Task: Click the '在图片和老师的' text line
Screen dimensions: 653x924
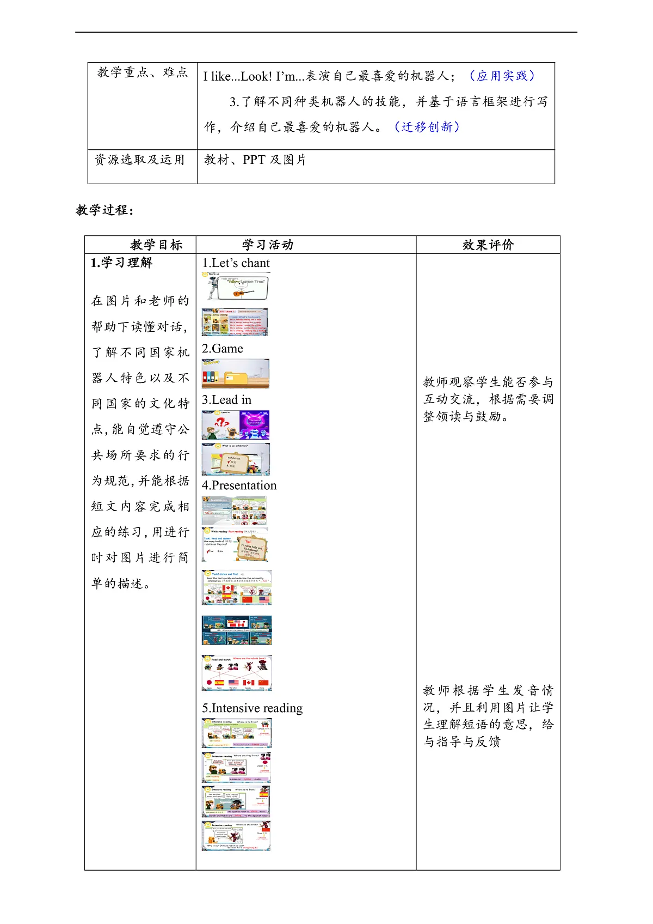Action: (140, 301)
